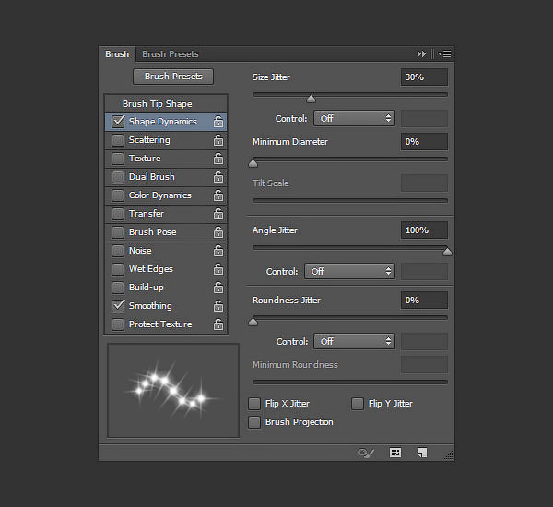
Task: Click the panel resize grip corner
Action: tap(449, 455)
